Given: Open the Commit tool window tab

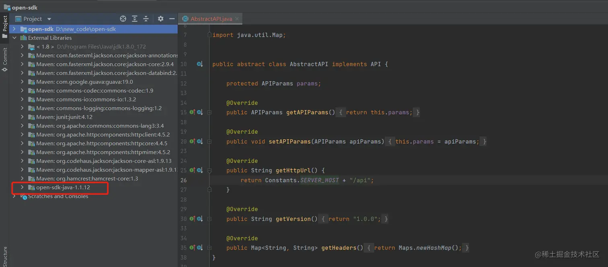Looking at the screenshot, I should pyautogui.click(x=5, y=58).
